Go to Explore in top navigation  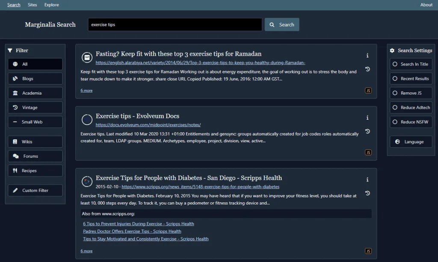(x=52, y=5)
